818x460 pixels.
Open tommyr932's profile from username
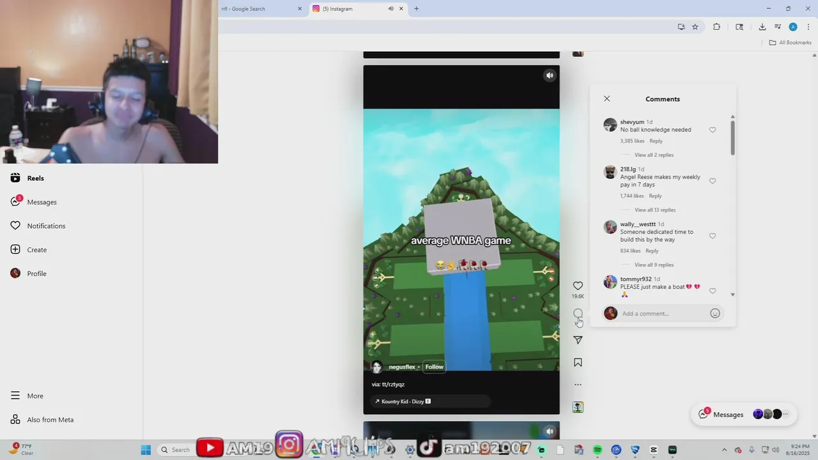click(636, 279)
